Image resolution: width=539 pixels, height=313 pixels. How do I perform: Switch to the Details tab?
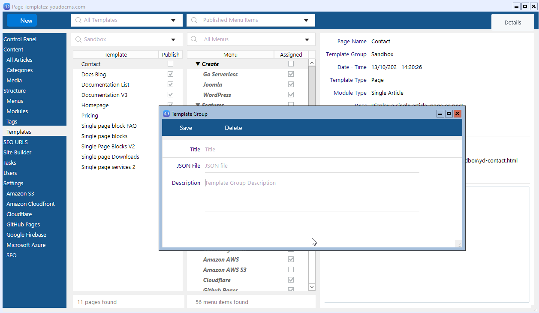click(x=512, y=22)
